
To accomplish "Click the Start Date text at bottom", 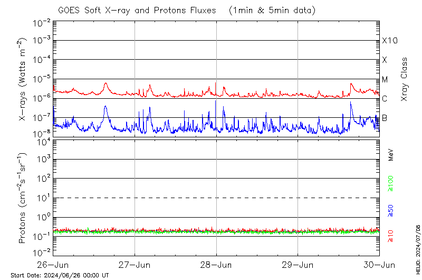I will tap(60, 275).
